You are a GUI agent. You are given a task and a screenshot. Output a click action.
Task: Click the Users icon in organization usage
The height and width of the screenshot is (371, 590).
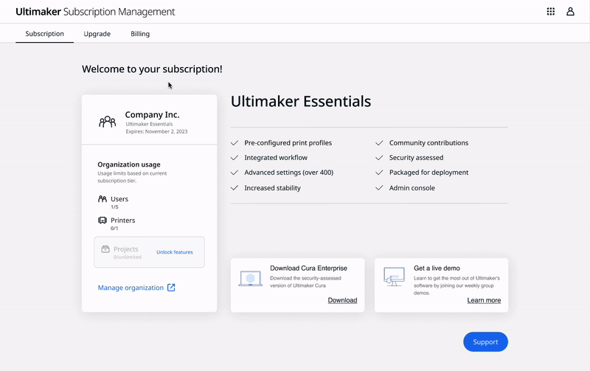(x=103, y=198)
